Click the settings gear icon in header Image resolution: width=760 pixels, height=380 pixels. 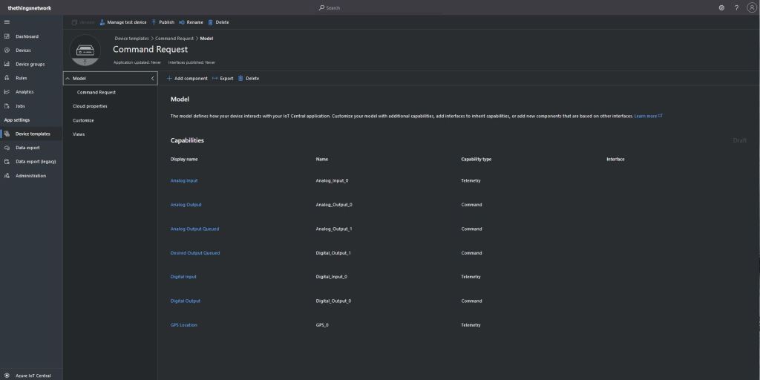pos(721,7)
